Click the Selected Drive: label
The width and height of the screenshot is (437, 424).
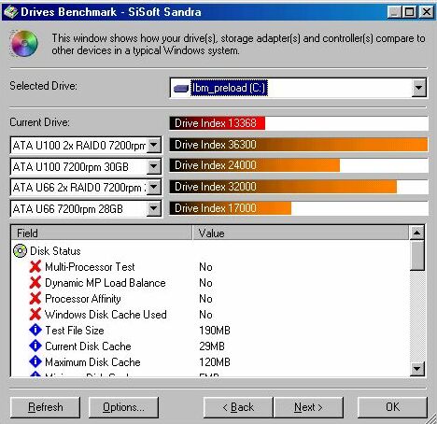tap(43, 86)
